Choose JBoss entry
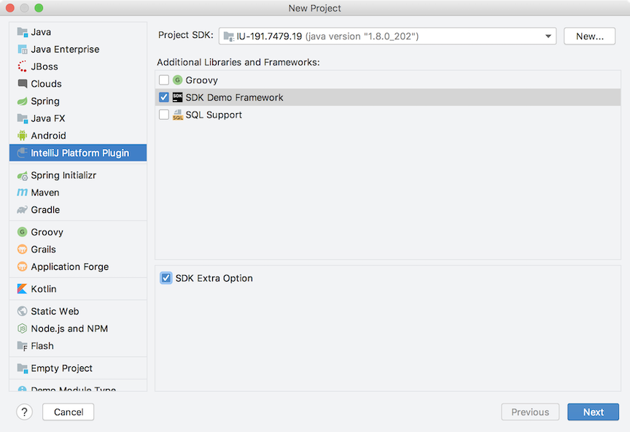This screenshot has width=630, height=432. (78, 66)
